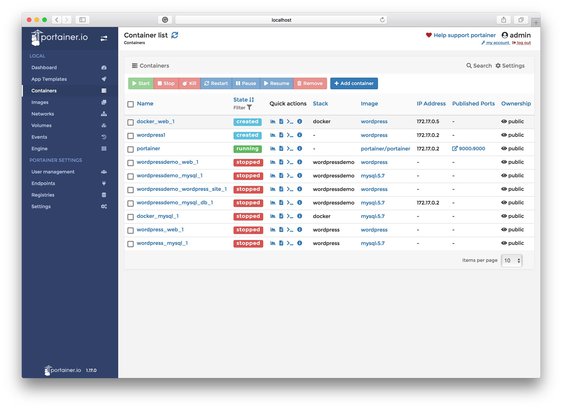562x409 pixels.
Task: Sort by IP Address column header
Action: point(431,104)
